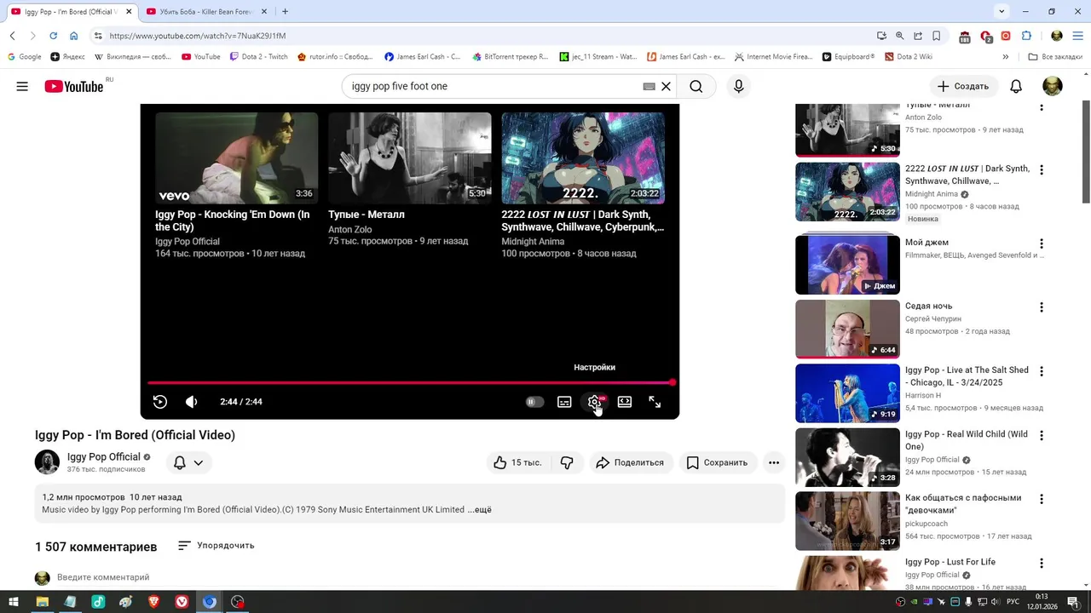Open options for Live at The Salt Shed
Screen dimensions: 1091x613
pos(1041,371)
